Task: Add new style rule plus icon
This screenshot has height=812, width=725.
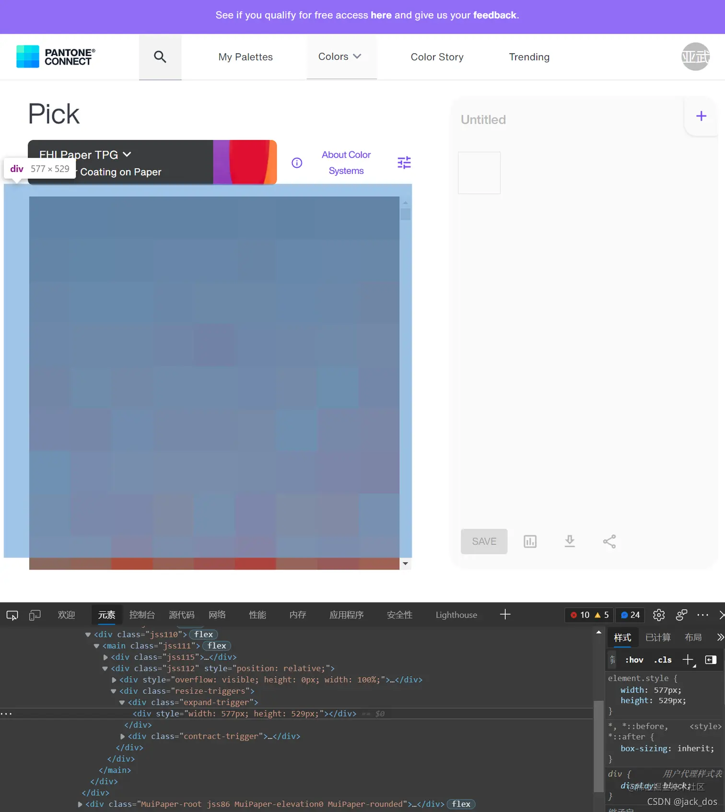Action: [688, 660]
